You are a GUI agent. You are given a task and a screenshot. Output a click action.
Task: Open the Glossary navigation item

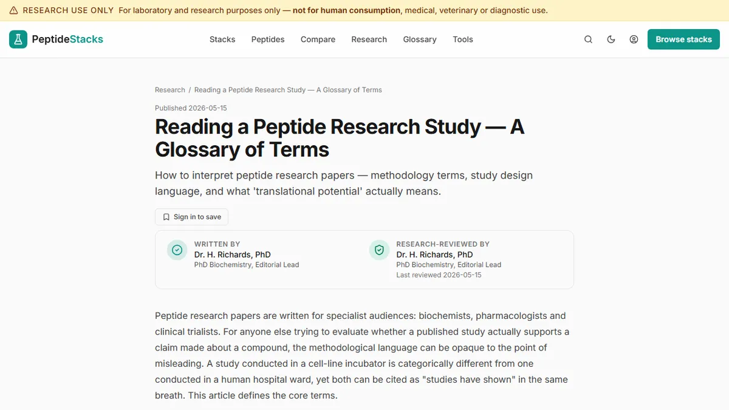click(x=420, y=39)
